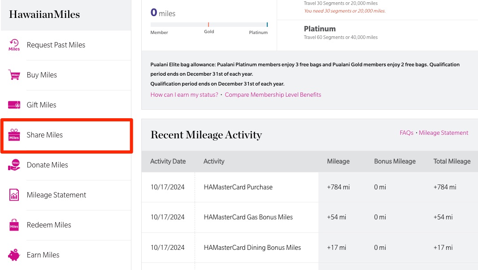The width and height of the screenshot is (478, 270).
Task: Open Request Past Miles menu item
Action: coord(56,45)
